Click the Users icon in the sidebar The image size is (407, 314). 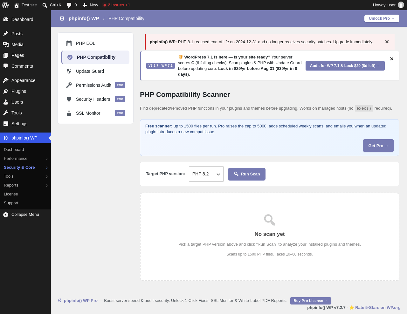[6, 102]
